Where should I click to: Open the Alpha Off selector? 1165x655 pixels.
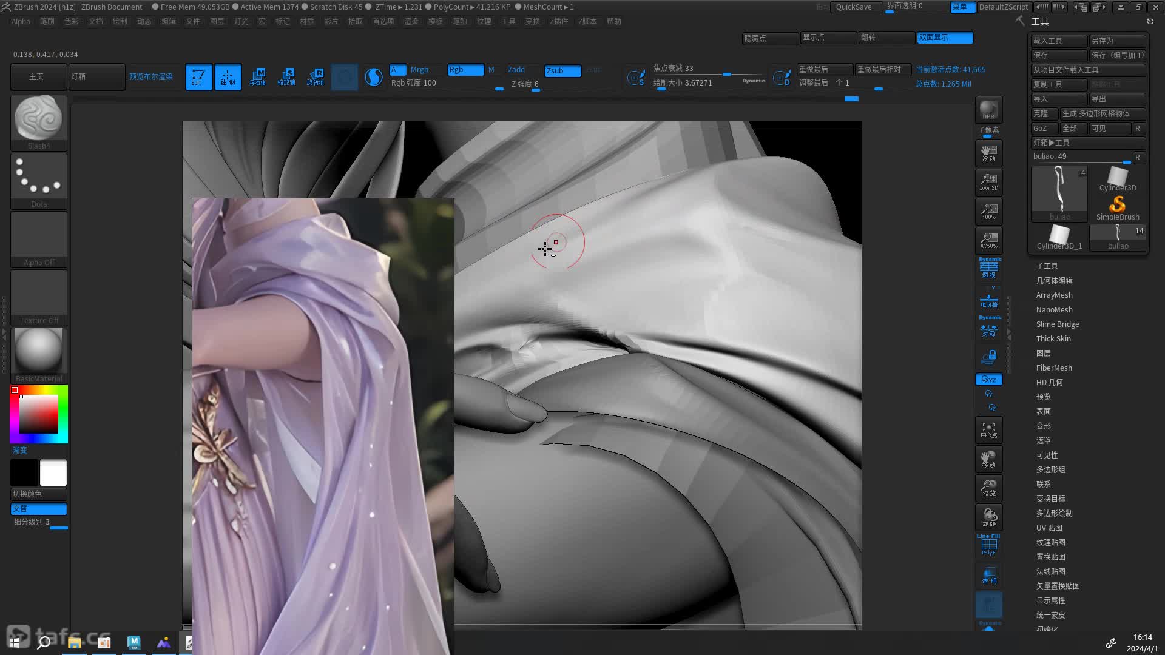39,239
